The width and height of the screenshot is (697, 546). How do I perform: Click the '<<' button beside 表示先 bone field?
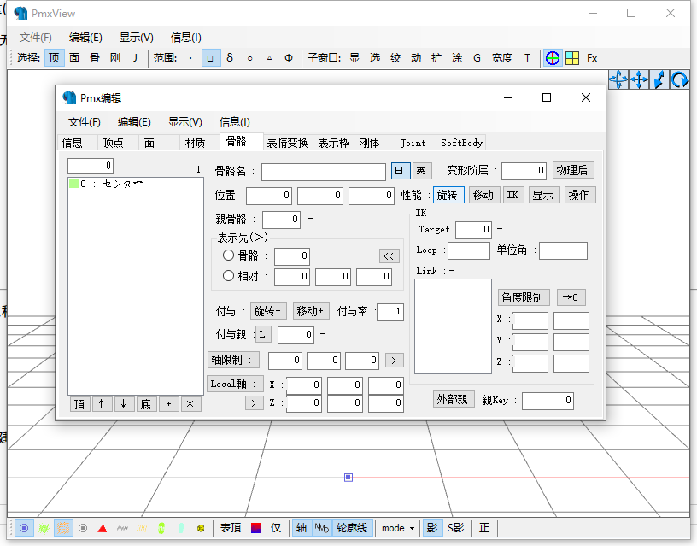click(x=389, y=256)
